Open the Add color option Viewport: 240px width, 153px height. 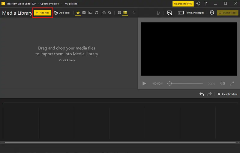pyautogui.click(x=62, y=13)
